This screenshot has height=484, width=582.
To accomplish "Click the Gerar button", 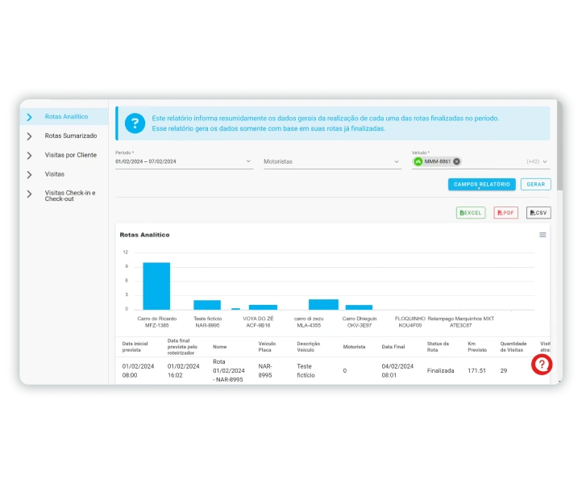I will pos(535,184).
